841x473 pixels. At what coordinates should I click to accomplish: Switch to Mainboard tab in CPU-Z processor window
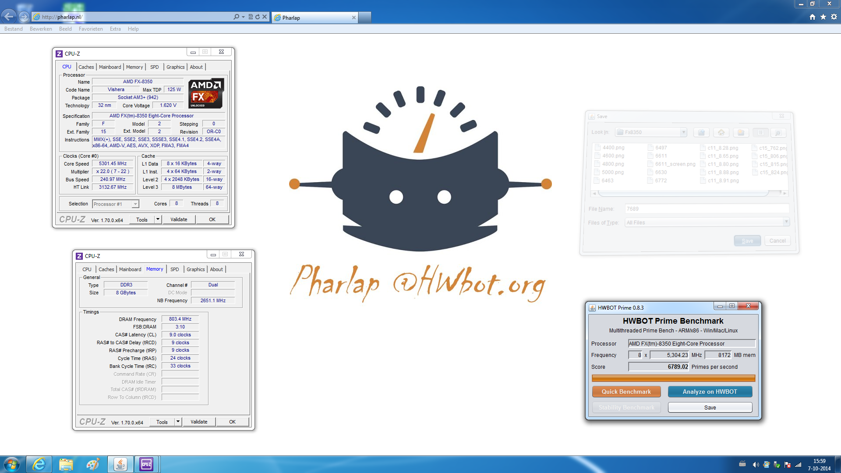click(110, 67)
